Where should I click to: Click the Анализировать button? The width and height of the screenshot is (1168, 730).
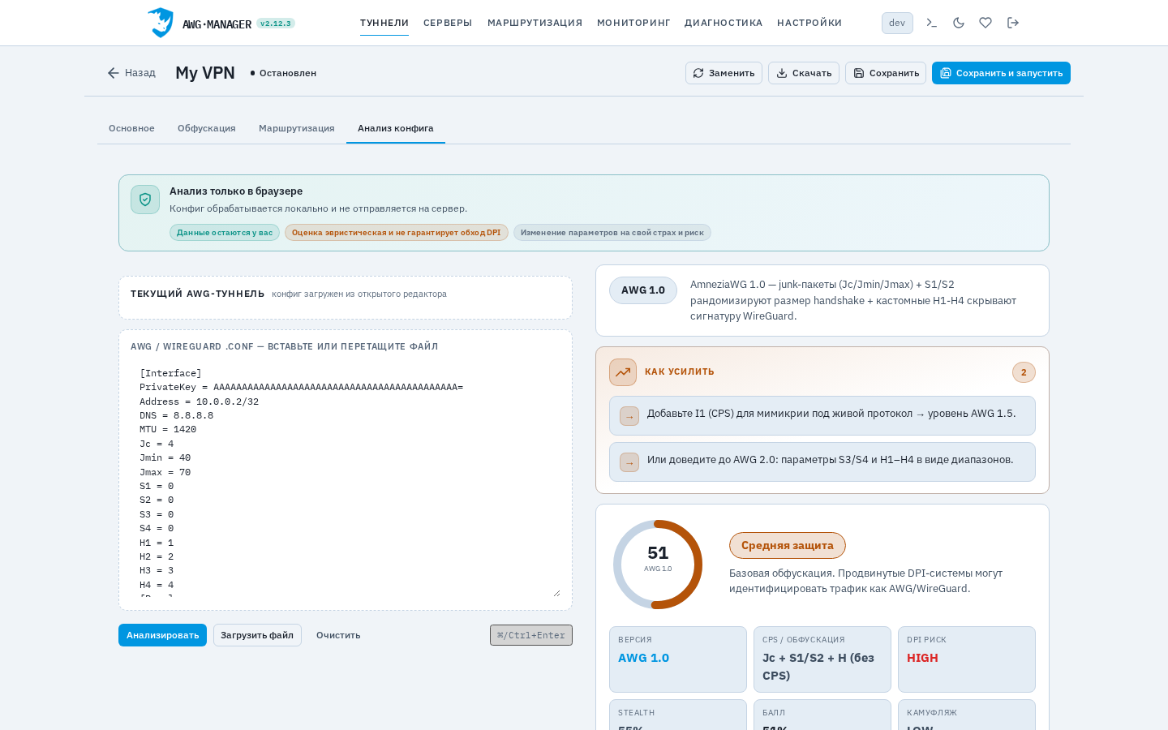tap(162, 635)
